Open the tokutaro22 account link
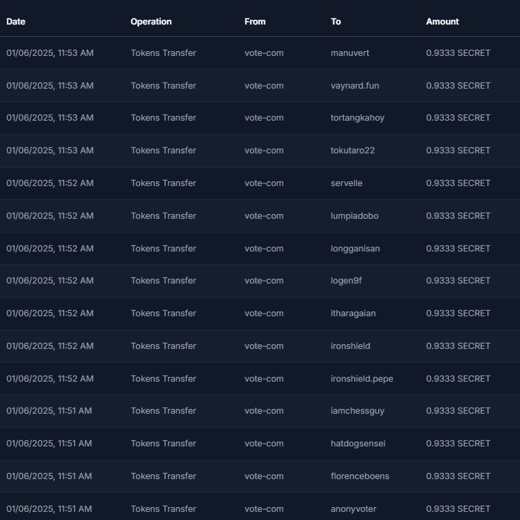 (x=353, y=150)
